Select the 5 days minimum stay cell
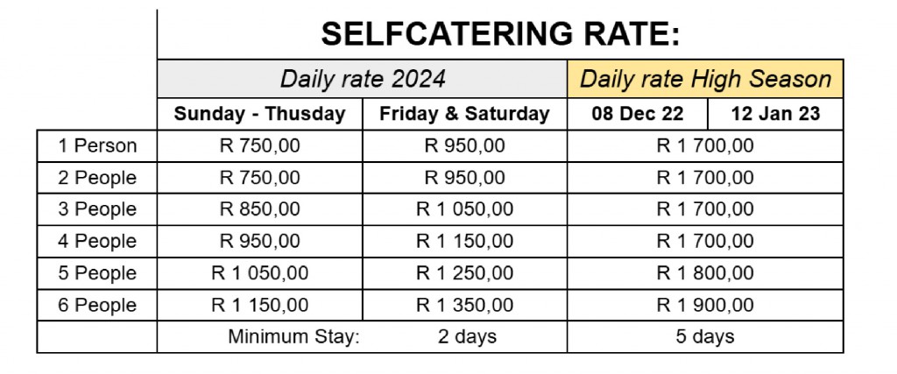The image size is (897, 374). click(x=705, y=336)
